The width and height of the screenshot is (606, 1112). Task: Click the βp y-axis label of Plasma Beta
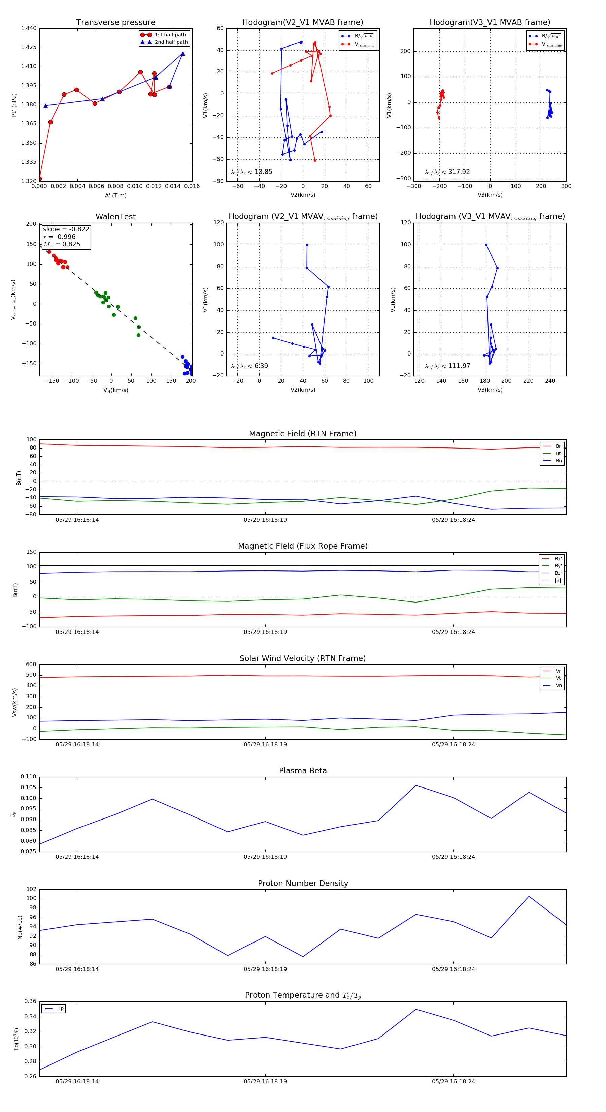click(13, 814)
